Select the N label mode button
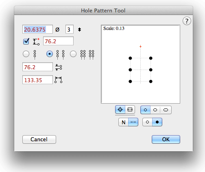Screen dimensions: 205x172 point(123,122)
